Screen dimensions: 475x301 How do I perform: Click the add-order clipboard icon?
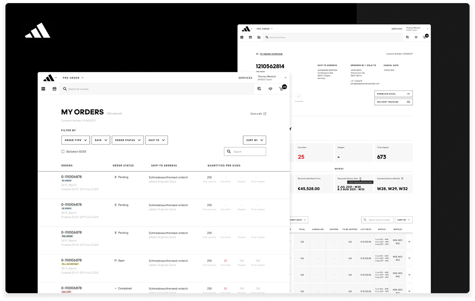259,89
